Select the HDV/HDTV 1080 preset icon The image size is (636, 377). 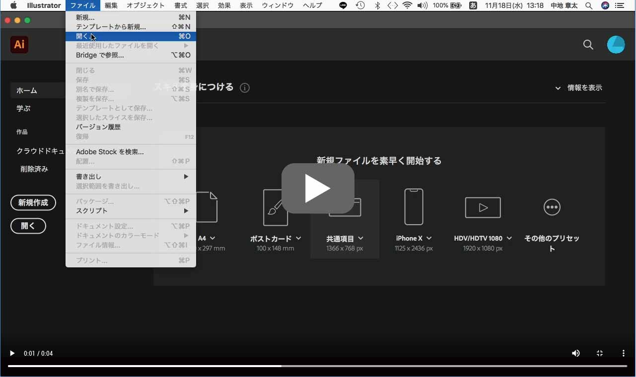point(483,207)
